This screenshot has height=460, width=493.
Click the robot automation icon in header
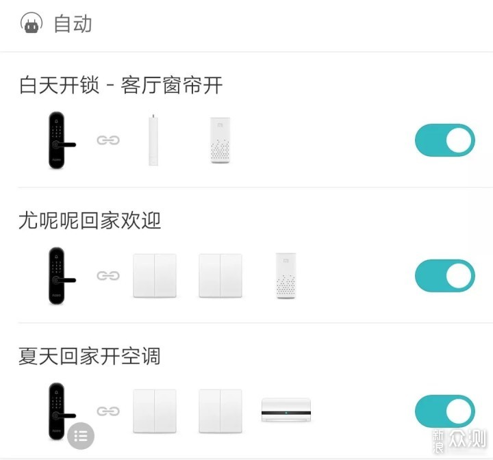click(31, 24)
